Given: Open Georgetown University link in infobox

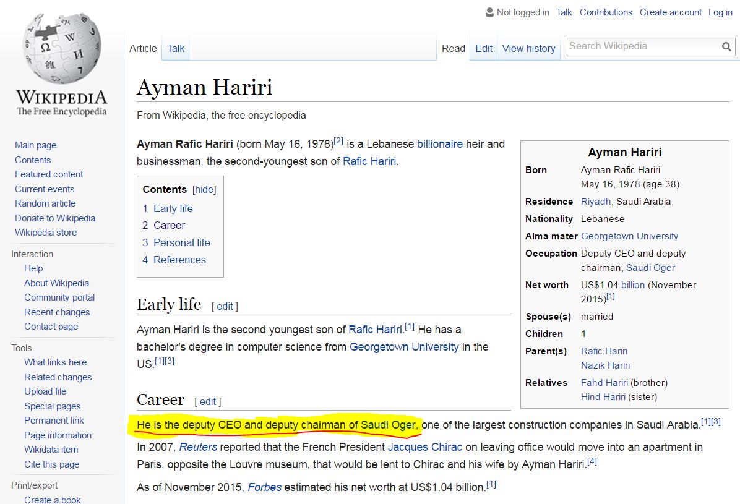Looking at the screenshot, I should pos(629,236).
